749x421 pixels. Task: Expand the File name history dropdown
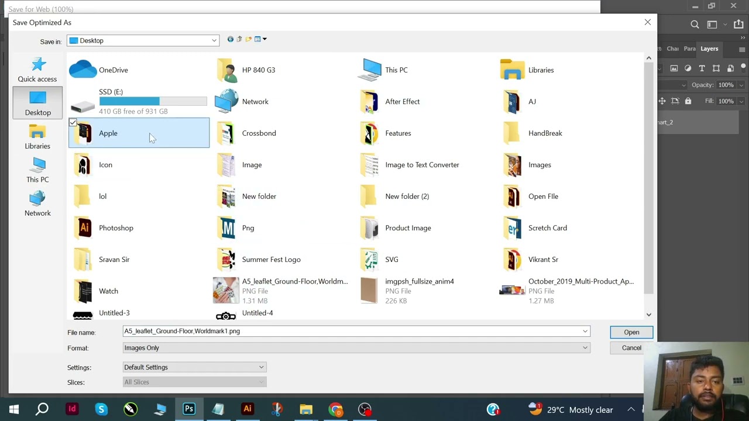pyautogui.click(x=585, y=332)
